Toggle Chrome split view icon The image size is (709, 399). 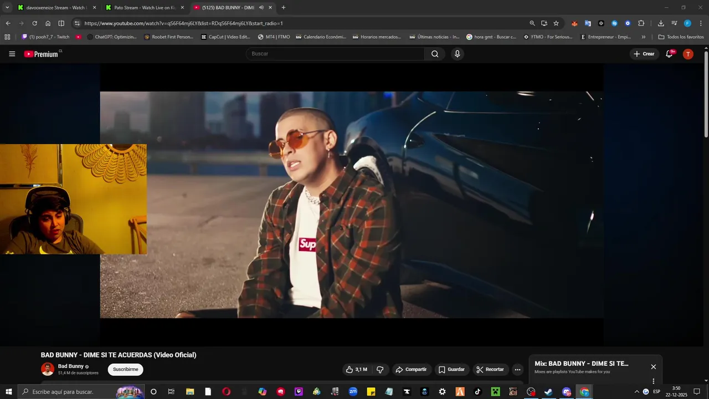[61, 23]
